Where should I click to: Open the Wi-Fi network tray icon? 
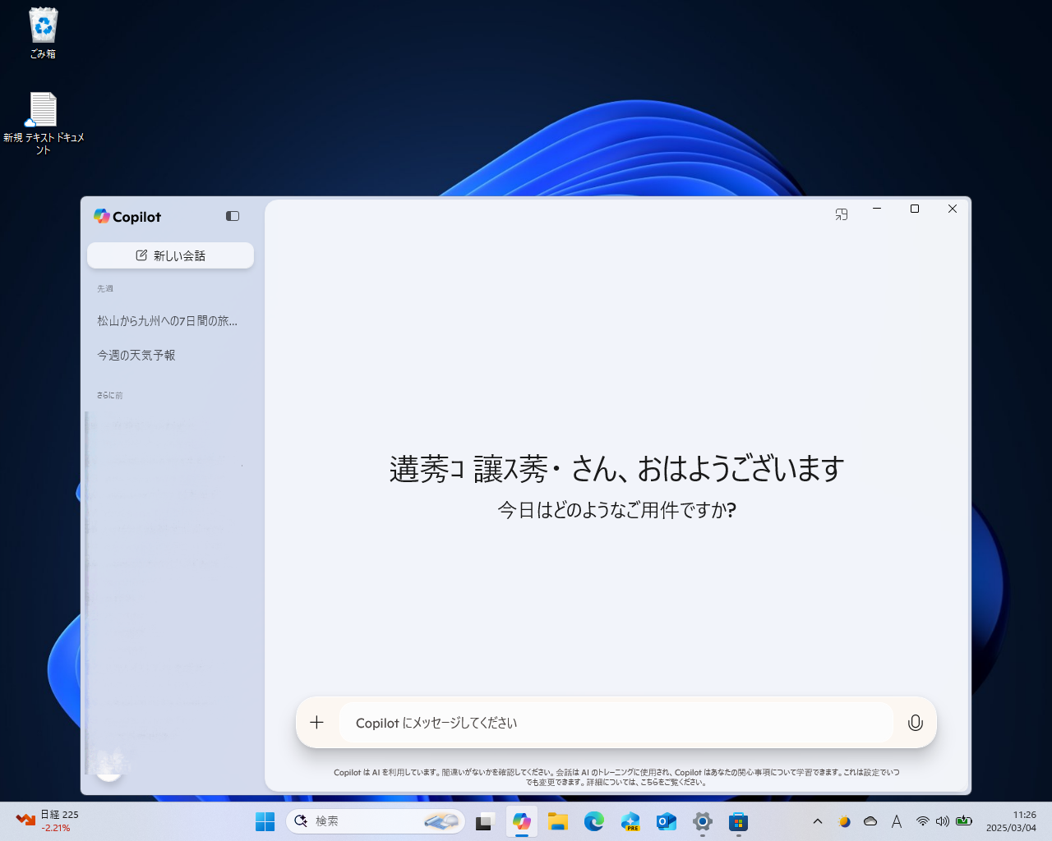pos(923,821)
